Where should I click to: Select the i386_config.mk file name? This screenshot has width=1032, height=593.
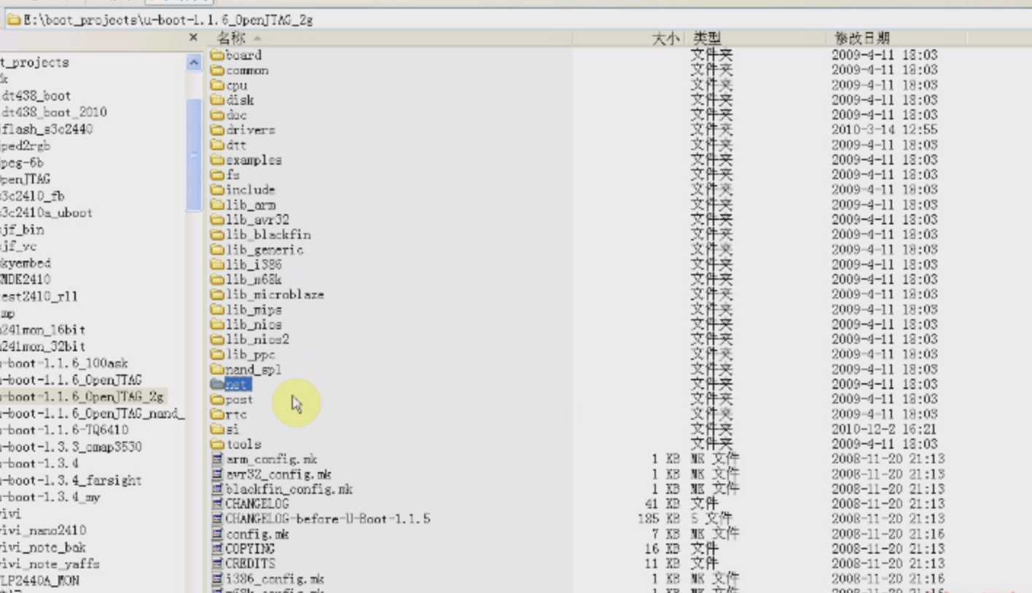(275, 579)
